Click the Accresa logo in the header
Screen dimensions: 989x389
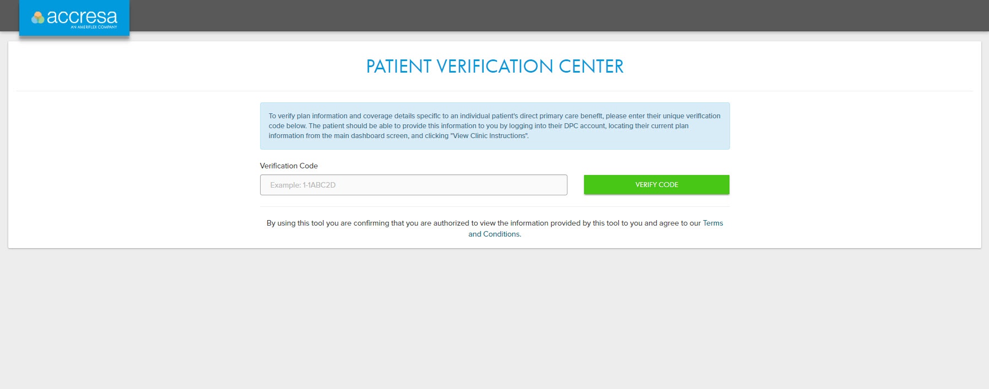(74, 18)
